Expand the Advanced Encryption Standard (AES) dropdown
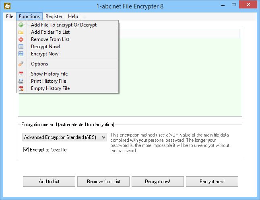 [x=65, y=137]
